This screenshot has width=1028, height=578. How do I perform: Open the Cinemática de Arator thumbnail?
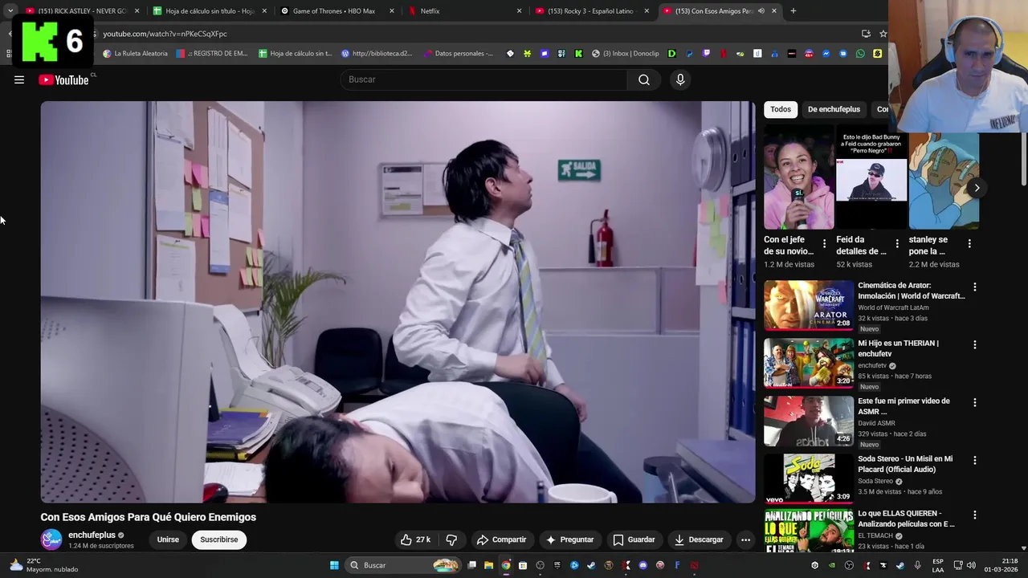pos(809,305)
